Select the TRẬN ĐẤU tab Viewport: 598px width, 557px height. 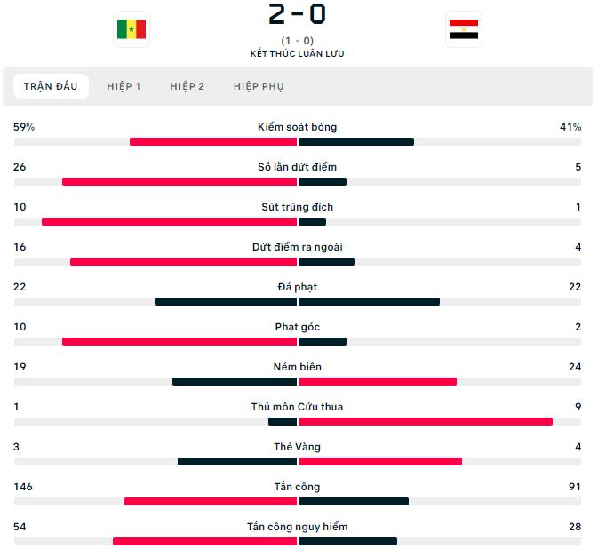coord(51,86)
